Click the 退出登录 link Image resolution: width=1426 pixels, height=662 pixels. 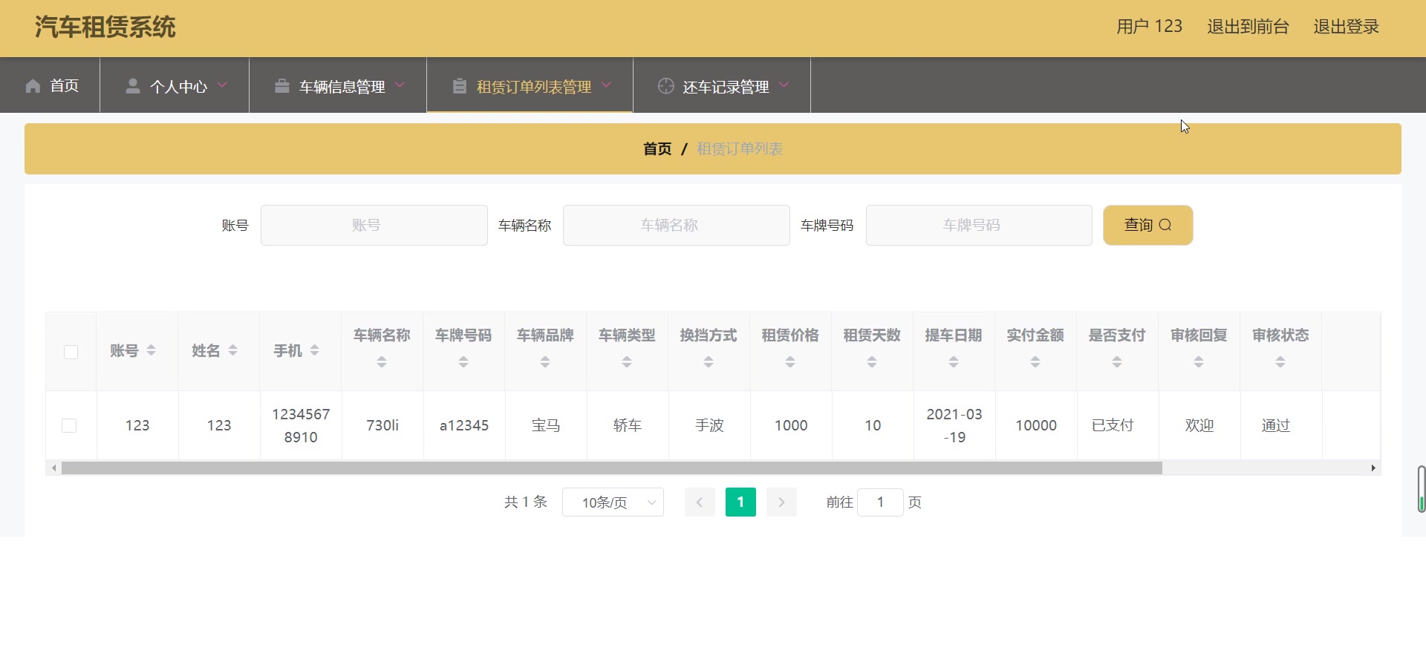(1346, 27)
